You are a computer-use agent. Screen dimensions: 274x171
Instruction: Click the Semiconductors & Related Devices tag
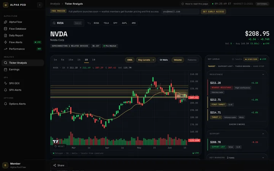[70, 46]
